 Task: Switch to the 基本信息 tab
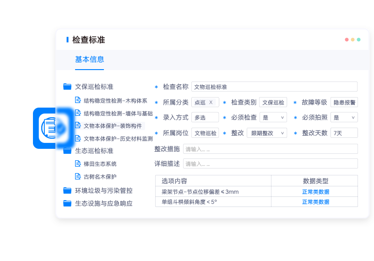[89, 60]
